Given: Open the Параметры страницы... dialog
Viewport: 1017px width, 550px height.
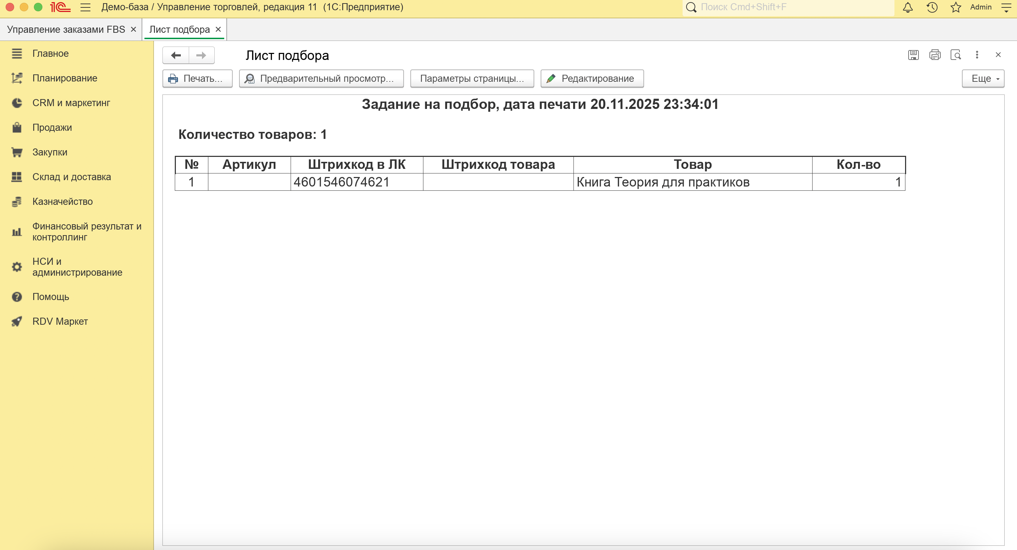Looking at the screenshot, I should pos(472,79).
